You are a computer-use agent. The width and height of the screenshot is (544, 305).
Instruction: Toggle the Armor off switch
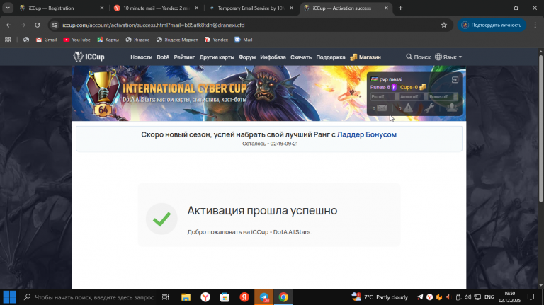tap(414, 97)
